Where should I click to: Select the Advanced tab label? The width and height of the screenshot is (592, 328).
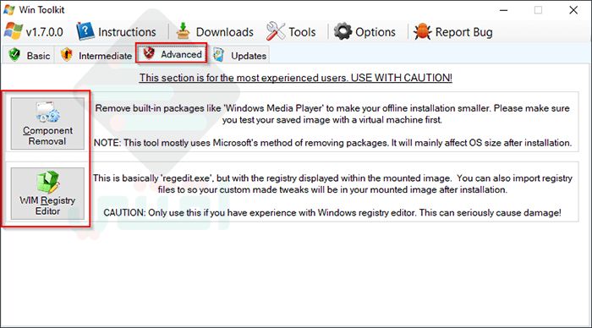(x=181, y=54)
